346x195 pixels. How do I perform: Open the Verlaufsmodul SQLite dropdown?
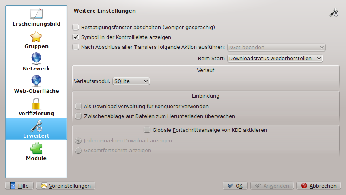pos(131,81)
